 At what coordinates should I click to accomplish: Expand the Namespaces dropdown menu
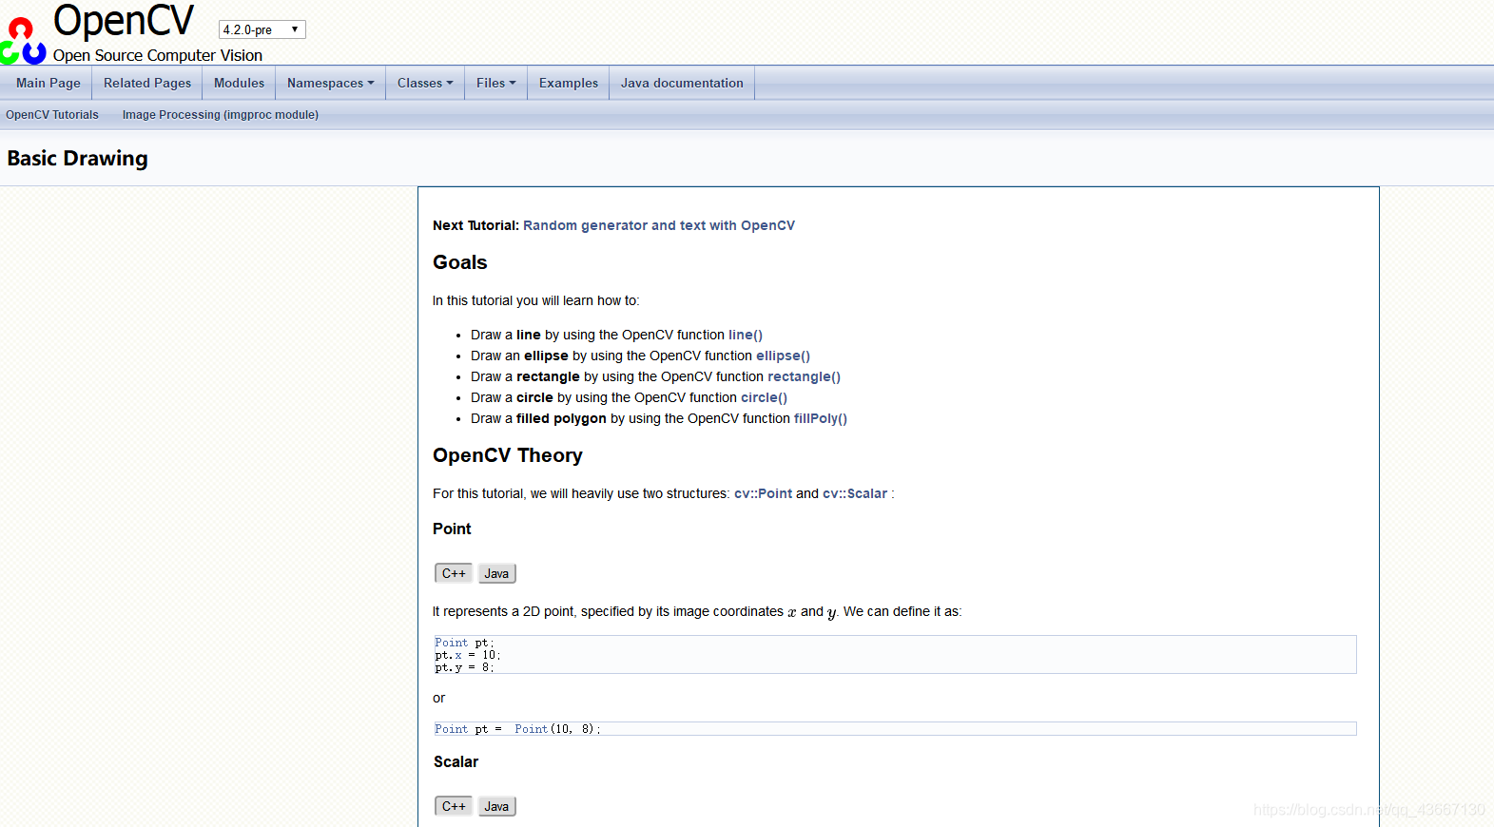point(331,83)
